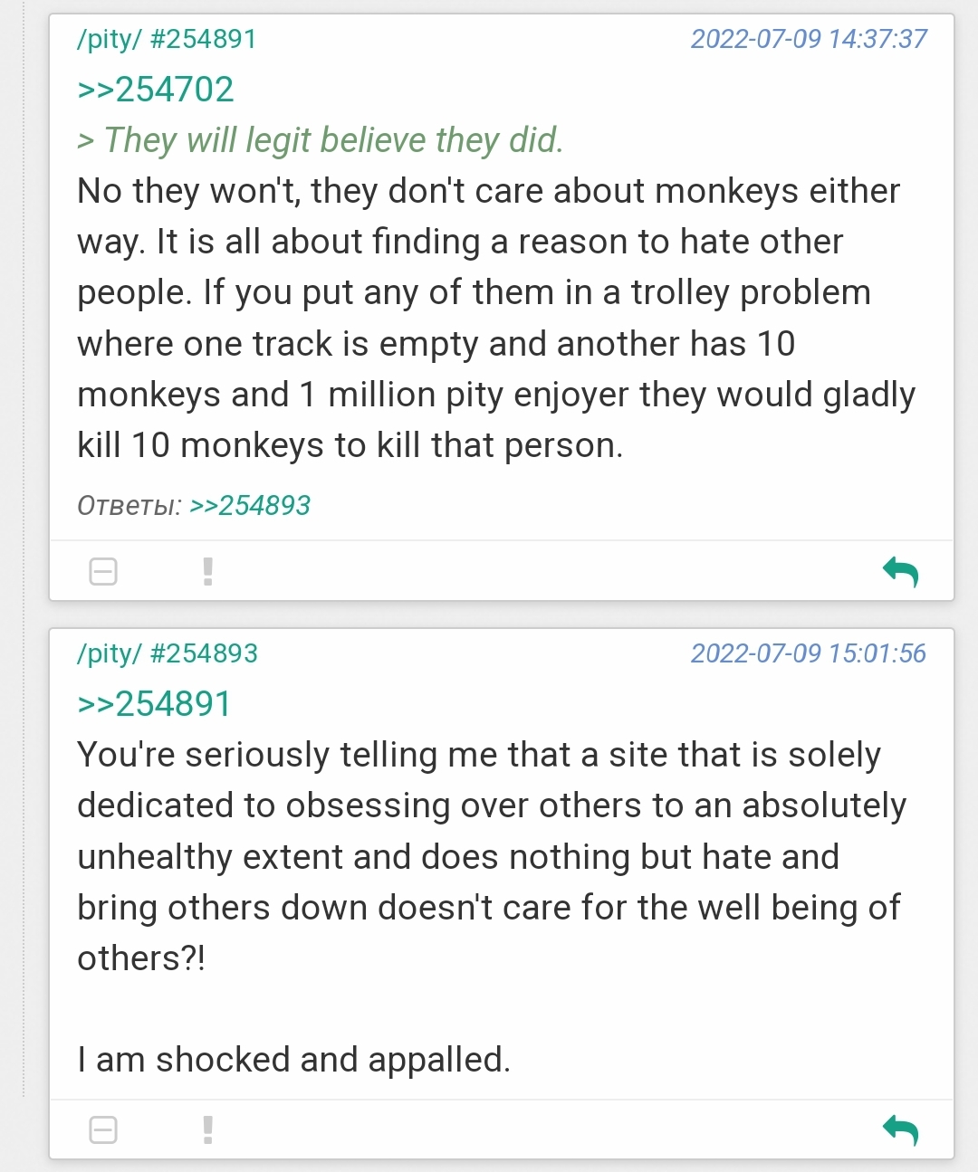Open the /pity/ board link in post #254891's header
The image size is (978, 1172).
click(x=109, y=39)
